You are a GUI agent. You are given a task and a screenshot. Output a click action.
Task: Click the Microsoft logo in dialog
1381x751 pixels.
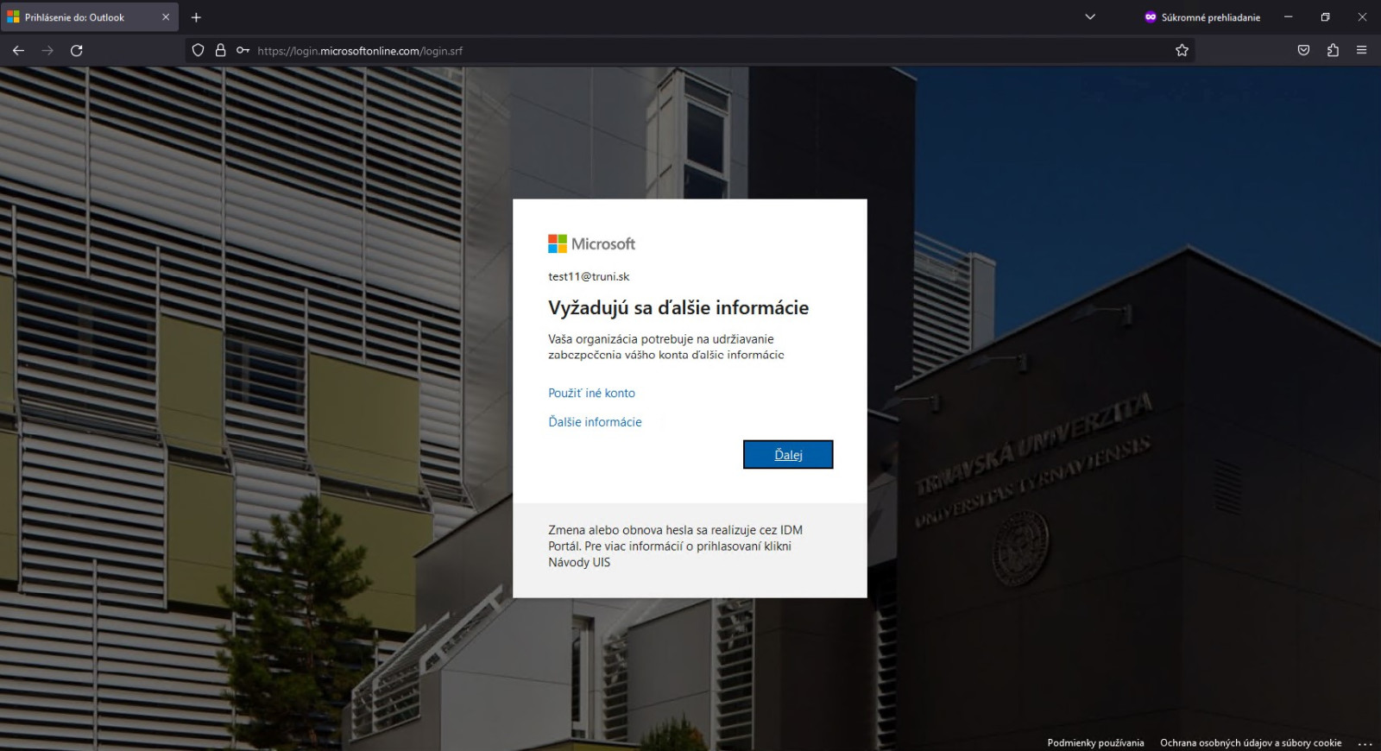coord(591,243)
